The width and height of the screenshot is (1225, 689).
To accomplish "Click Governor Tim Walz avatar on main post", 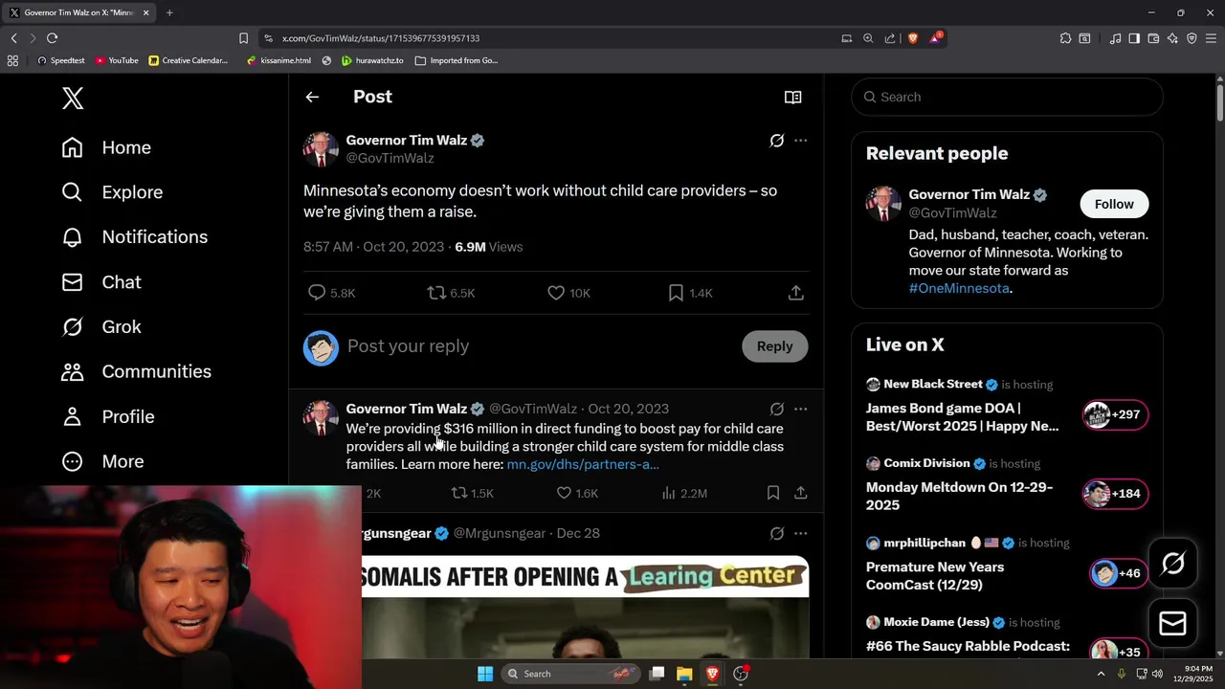I will tap(321, 149).
